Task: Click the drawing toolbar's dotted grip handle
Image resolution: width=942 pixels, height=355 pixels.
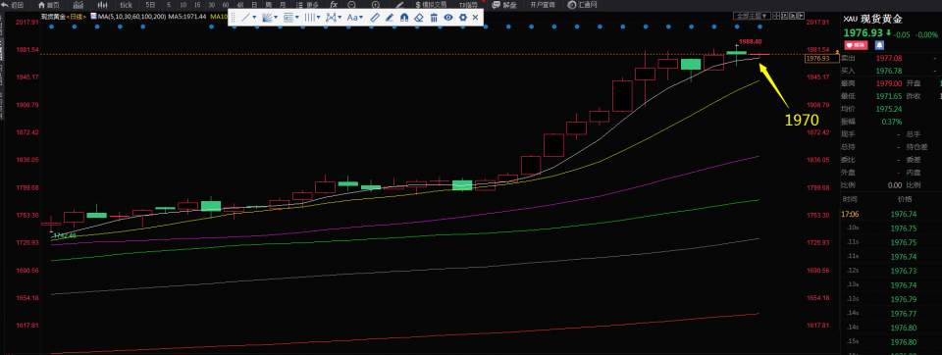Action: (x=234, y=18)
